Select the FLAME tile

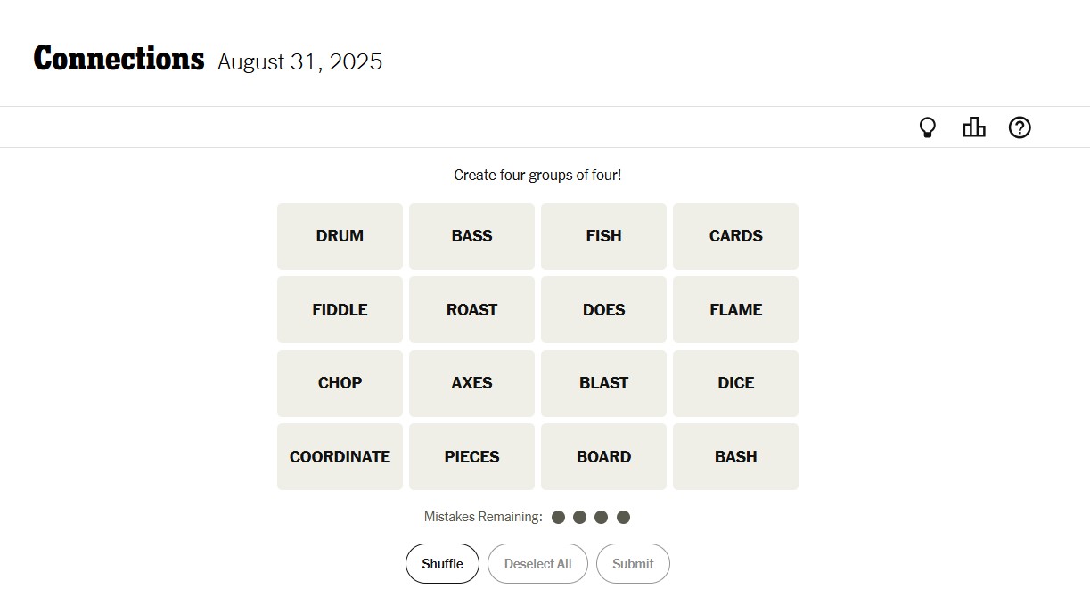click(735, 309)
